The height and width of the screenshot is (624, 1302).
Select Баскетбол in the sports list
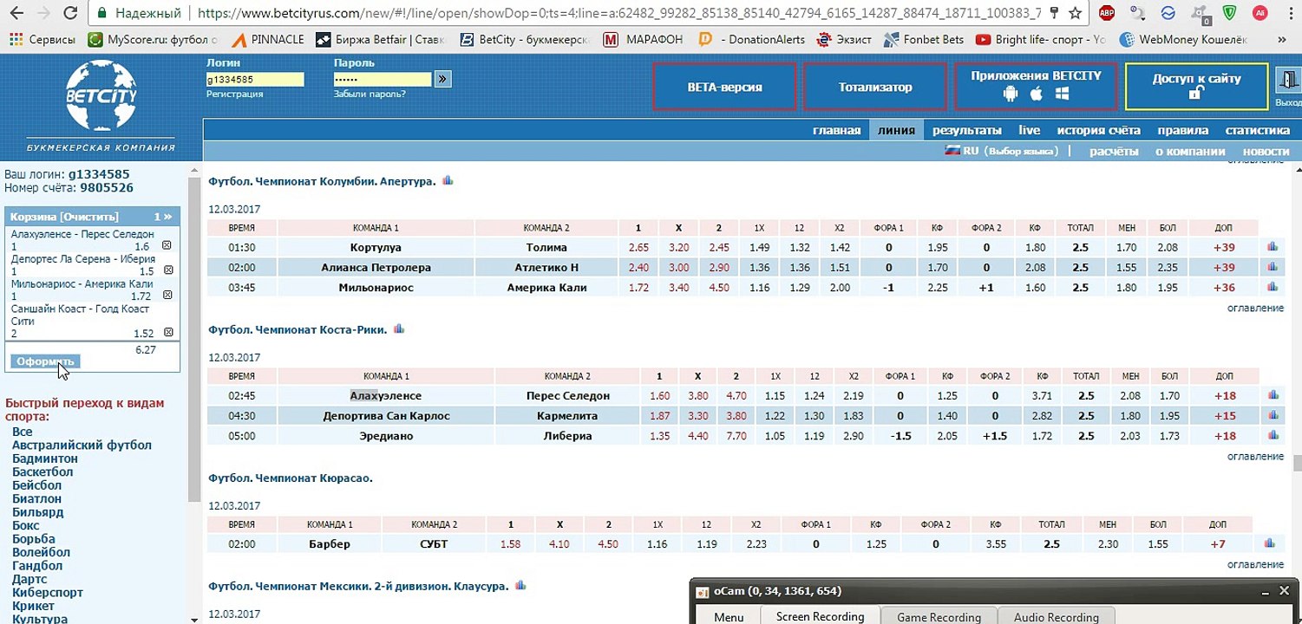tap(43, 472)
